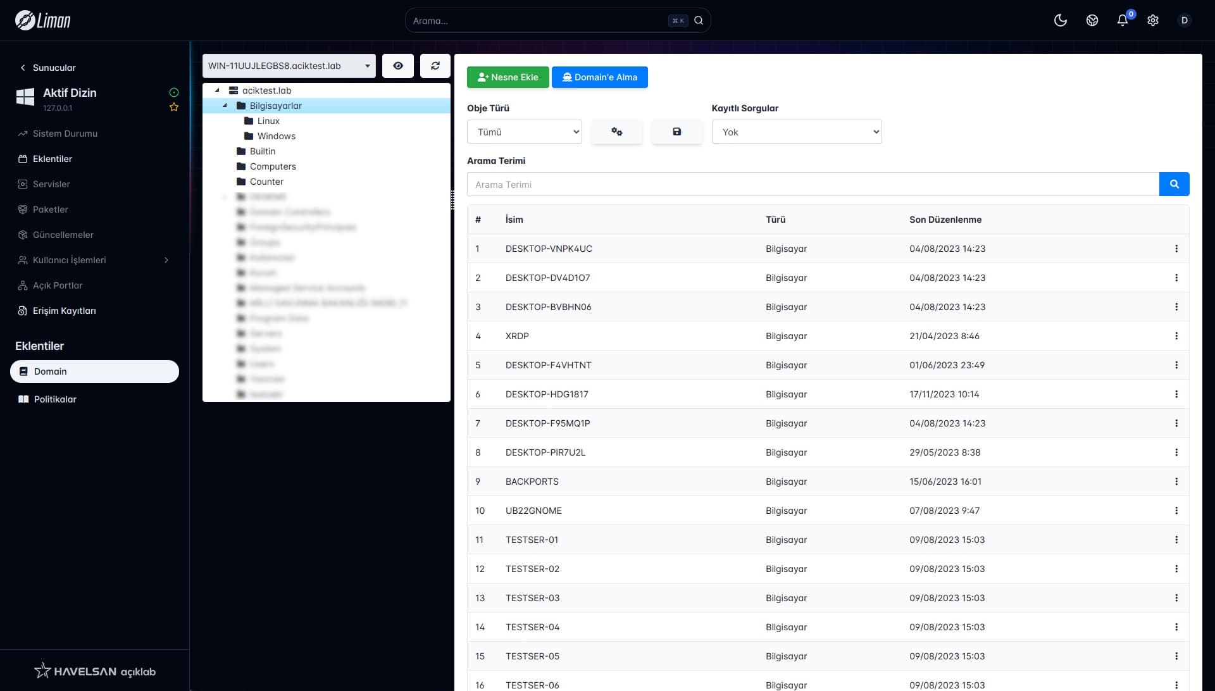Open Politikalar extension menu item
Image resolution: width=1215 pixels, height=691 pixels.
[55, 399]
